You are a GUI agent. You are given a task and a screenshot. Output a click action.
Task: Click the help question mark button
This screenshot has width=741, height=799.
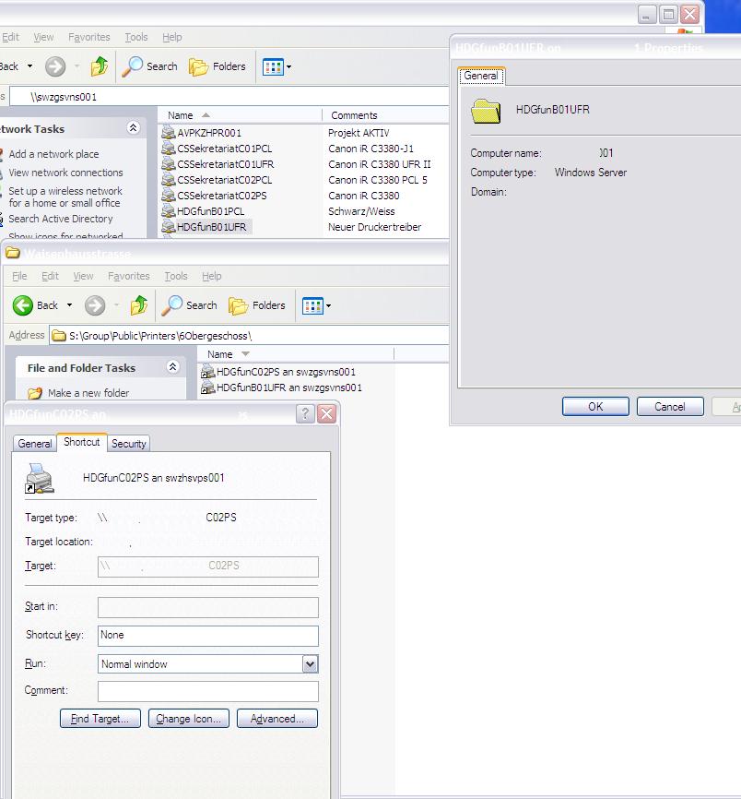click(305, 414)
